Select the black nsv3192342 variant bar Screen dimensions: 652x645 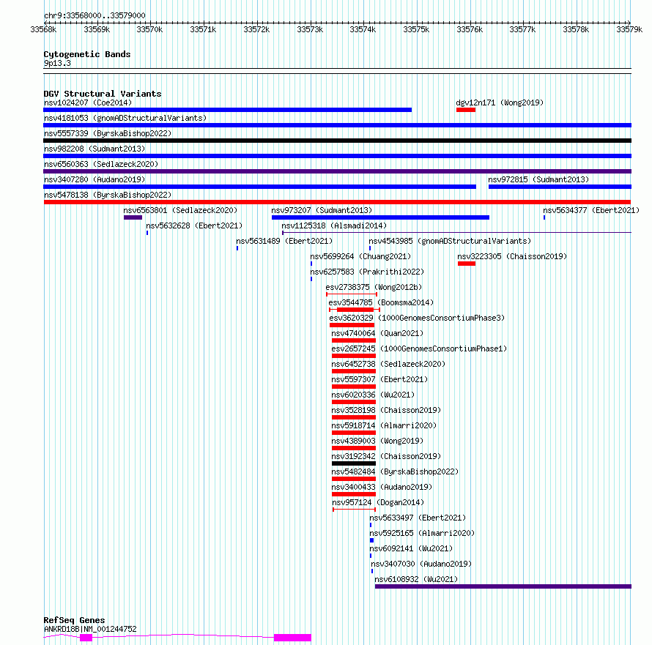pos(354,463)
